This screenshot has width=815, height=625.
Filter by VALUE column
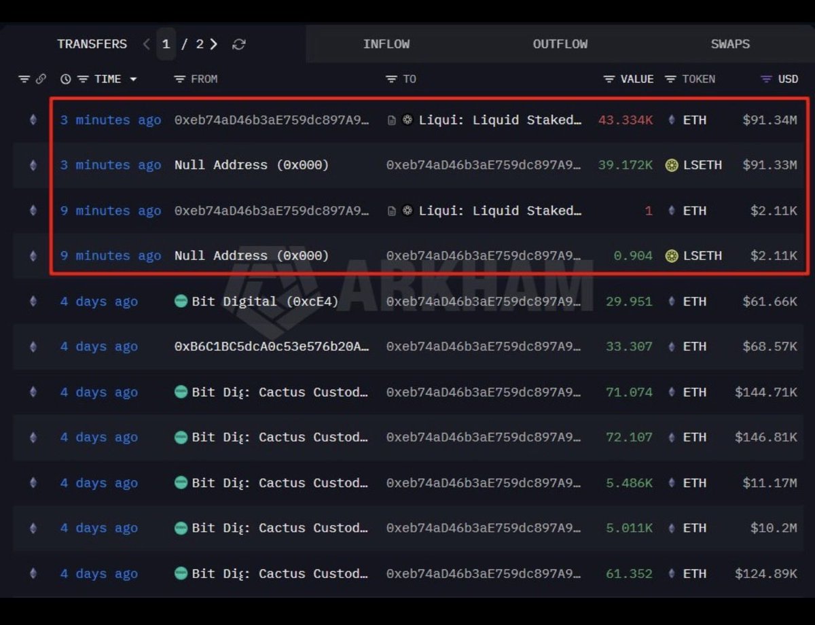click(x=609, y=79)
